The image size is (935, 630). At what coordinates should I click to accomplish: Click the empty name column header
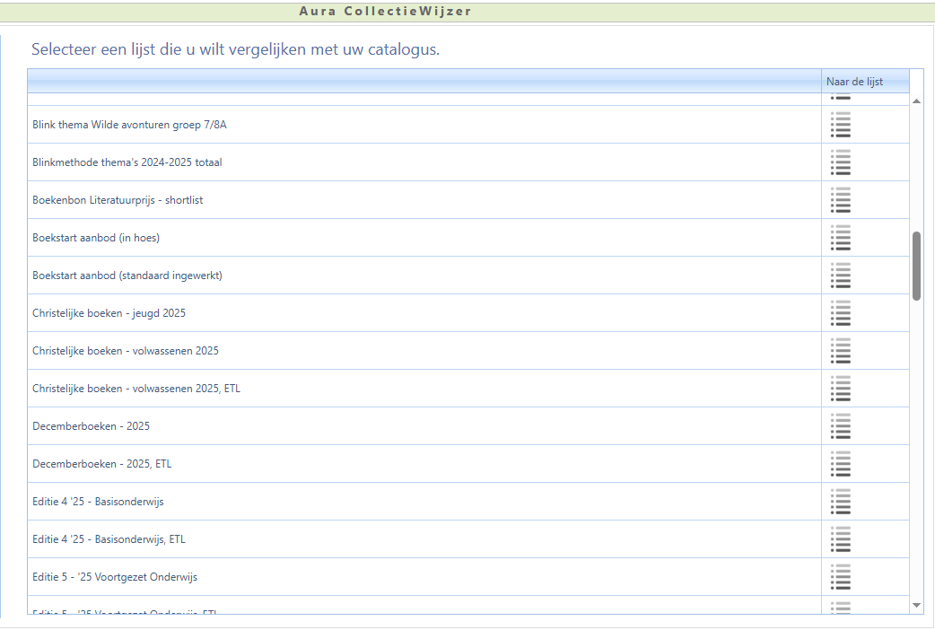click(424, 82)
